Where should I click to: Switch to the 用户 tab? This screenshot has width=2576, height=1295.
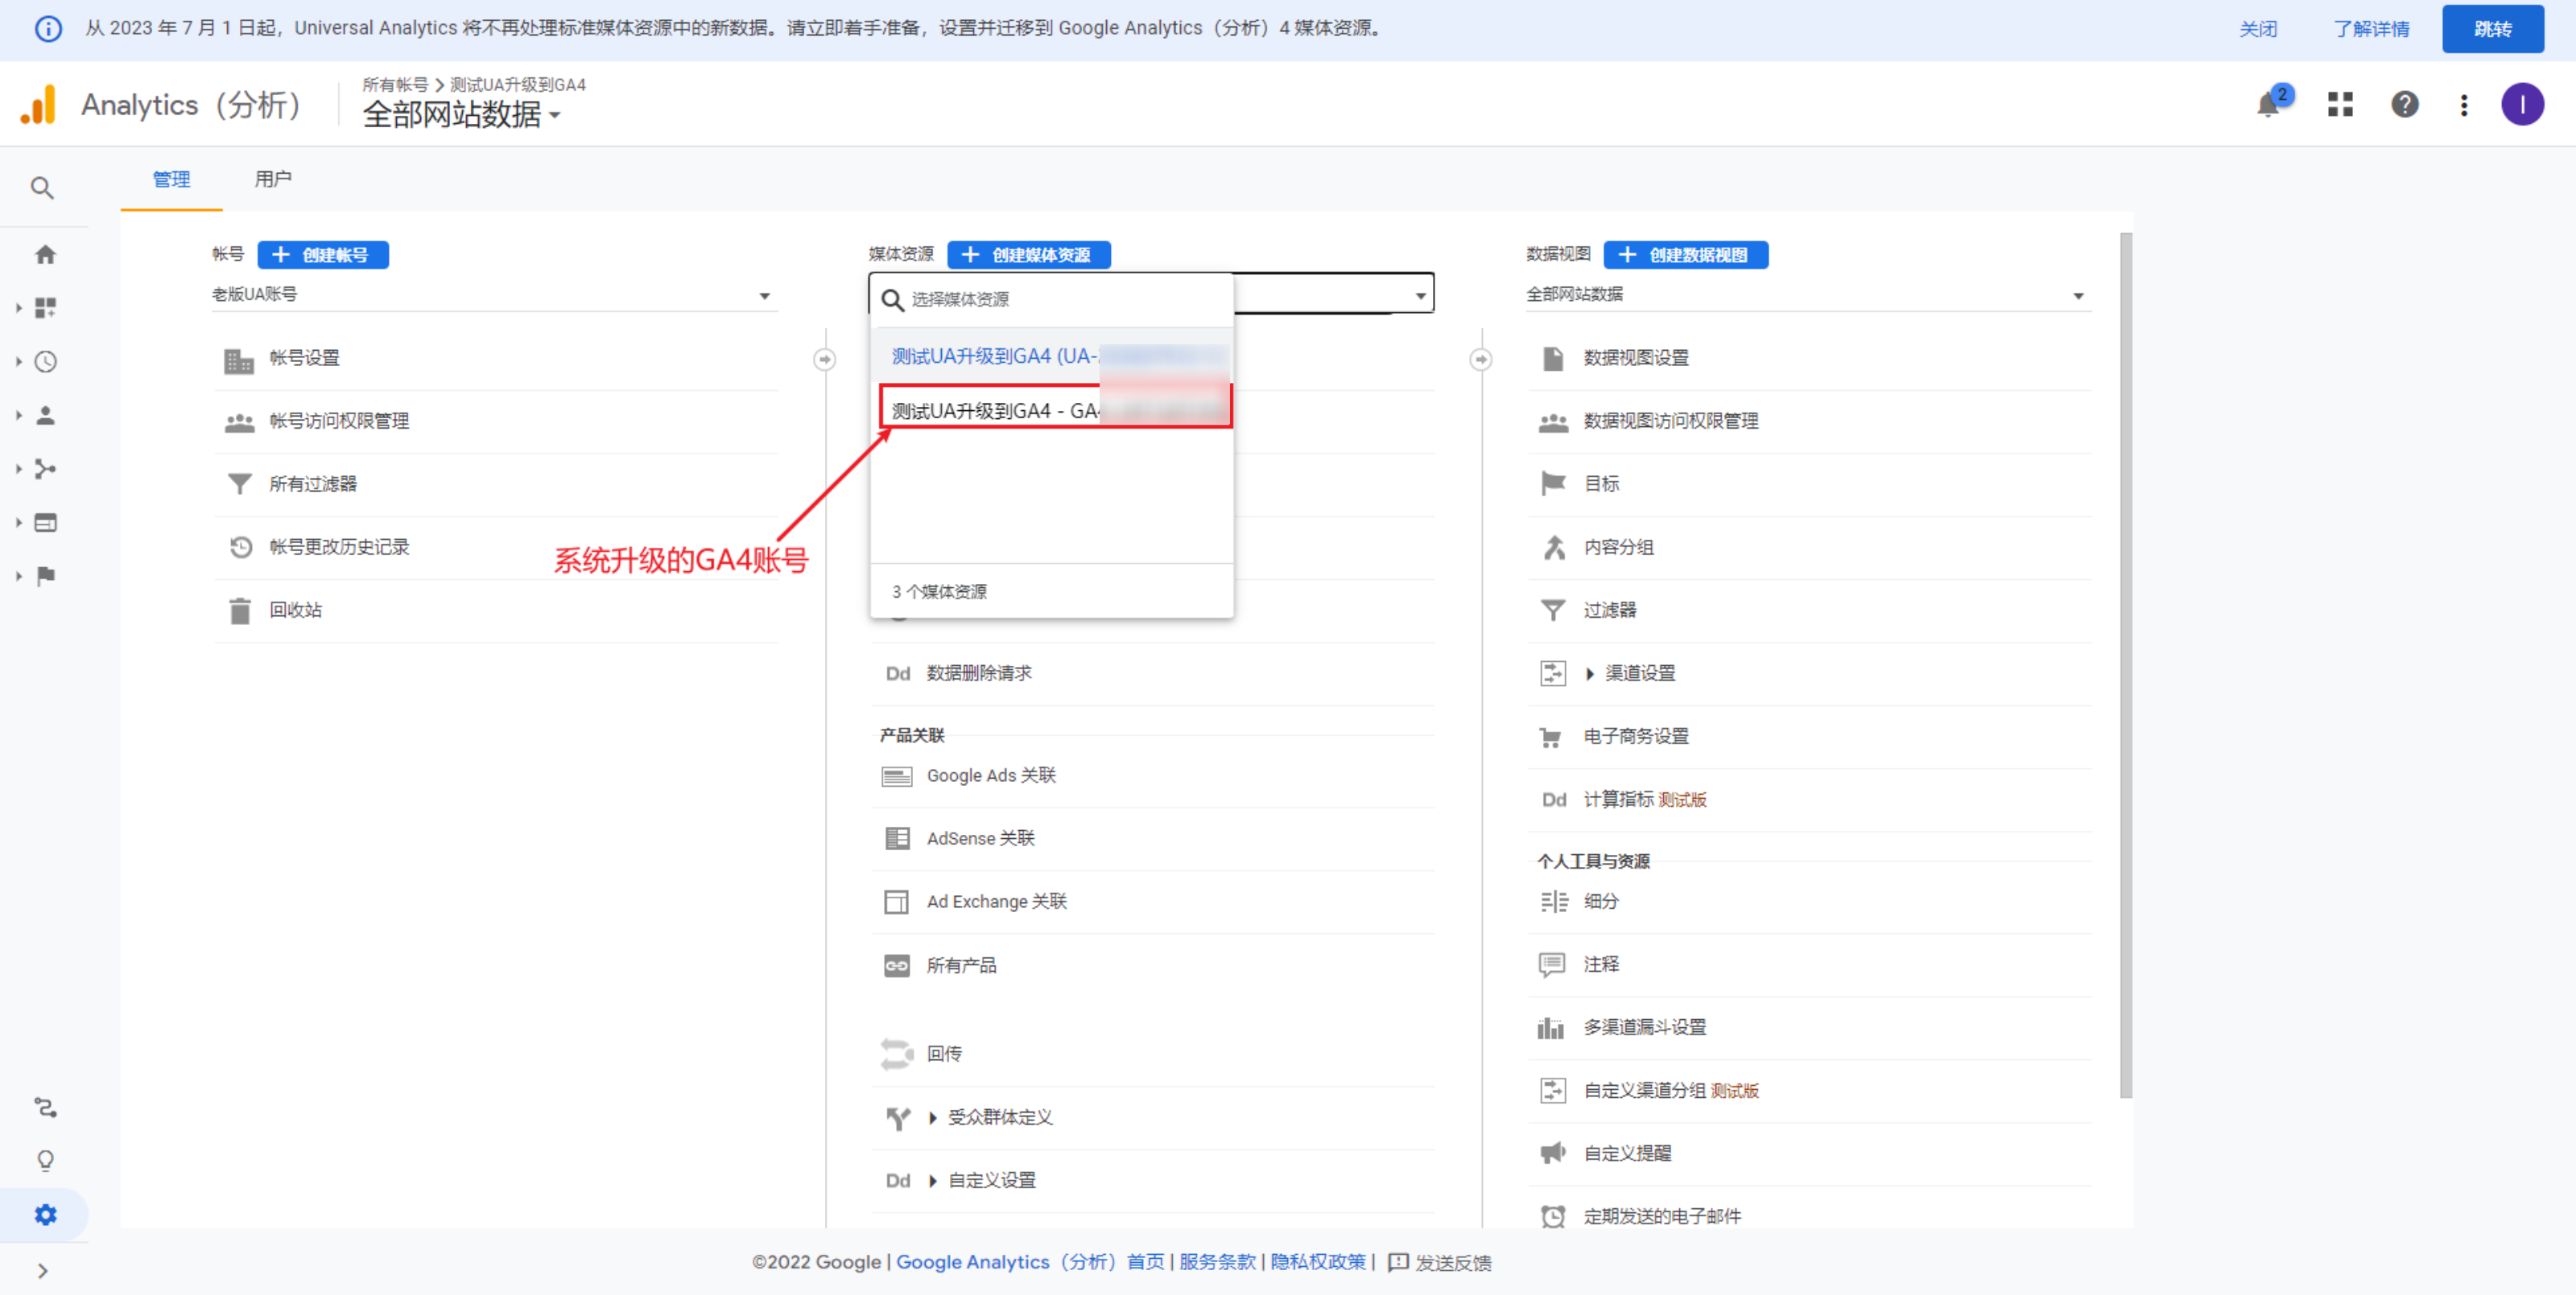[x=273, y=179]
